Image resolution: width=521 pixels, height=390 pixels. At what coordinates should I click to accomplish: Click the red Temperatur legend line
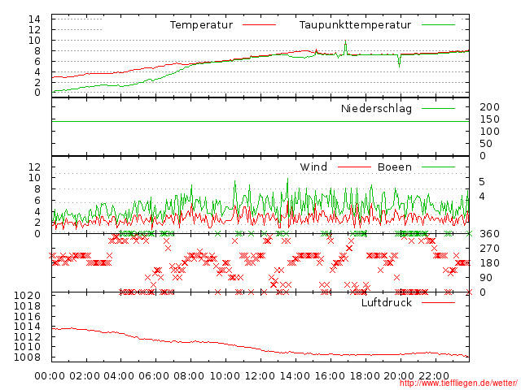[x=259, y=25]
